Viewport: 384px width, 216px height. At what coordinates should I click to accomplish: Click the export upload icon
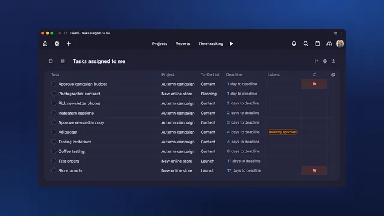[334, 61]
